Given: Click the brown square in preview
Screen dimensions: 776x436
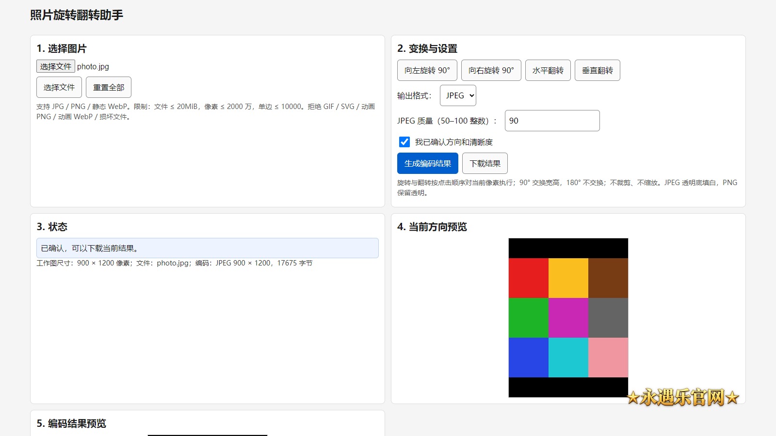Looking at the screenshot, I should click(x=608, y=278).
